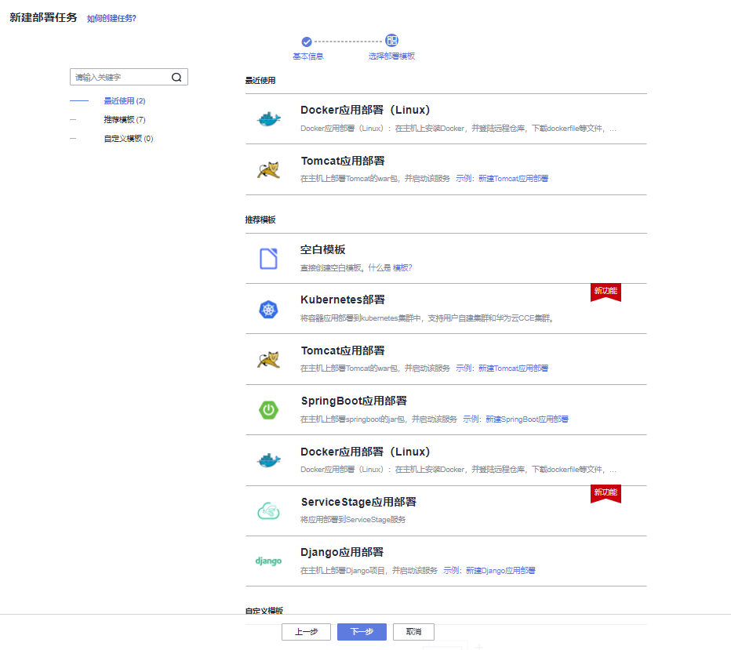Click the ServiceStage cloud icon
This screenshot has height=650, width=731.
click(x=268, y=510)
